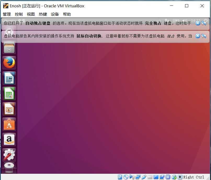
Task: Open Ubuntu Software Center from the launcher
Action: click(9, 124)
